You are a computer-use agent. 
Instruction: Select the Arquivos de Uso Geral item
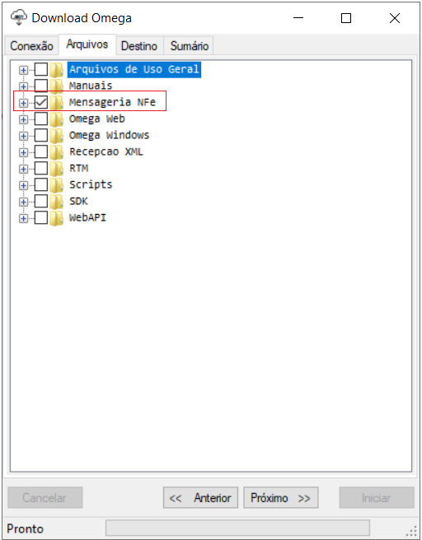pyautogui.click(x=134, y=69)
